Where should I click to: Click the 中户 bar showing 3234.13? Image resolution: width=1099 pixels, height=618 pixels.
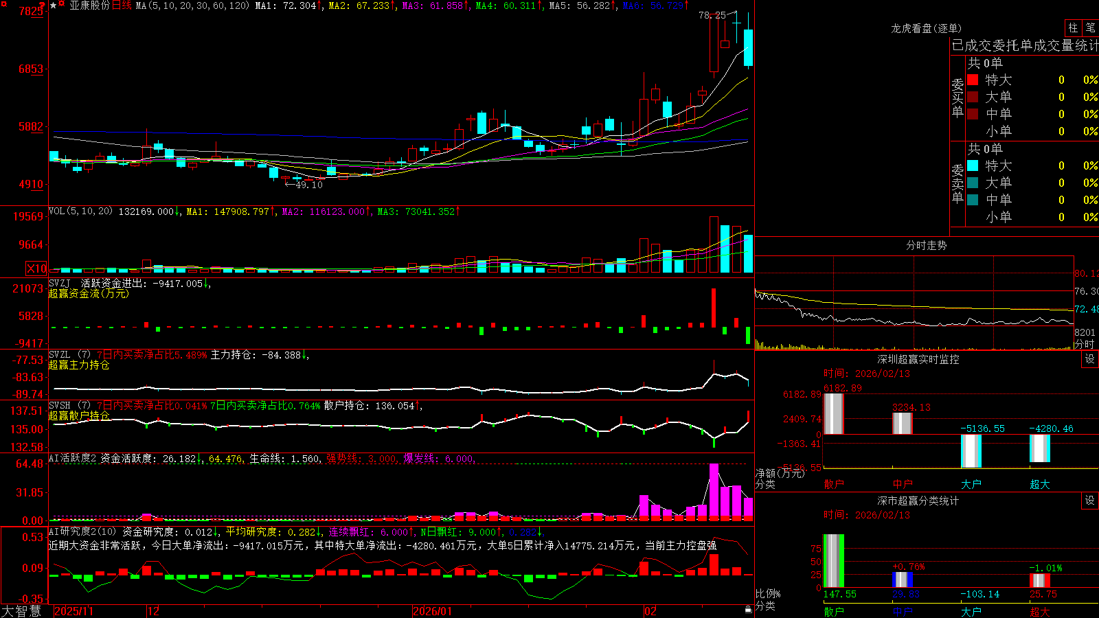pyautogui.click(x=903, y=423)
